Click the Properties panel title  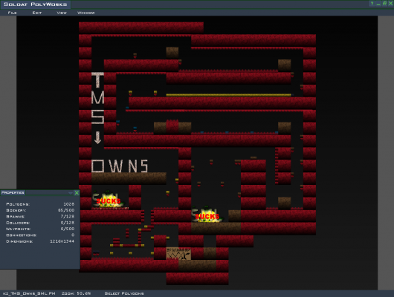coord(13,192)
